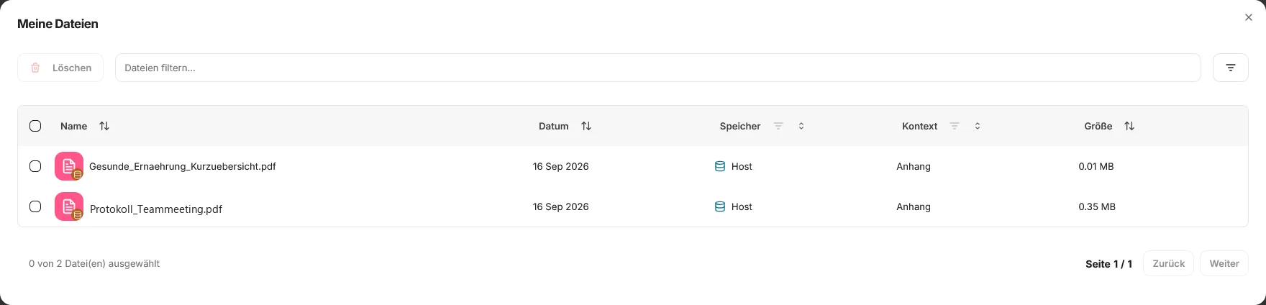Screen dimensions: 1266x305
Task: Toggle the select-all checkbox in header
Action: click(35, 126)
